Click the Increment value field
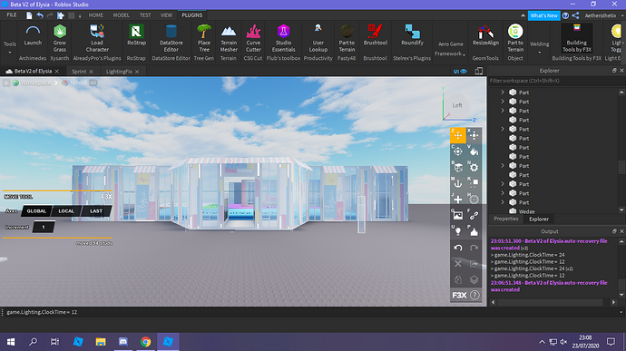The image size is (626, 351). tap(44, 227)
